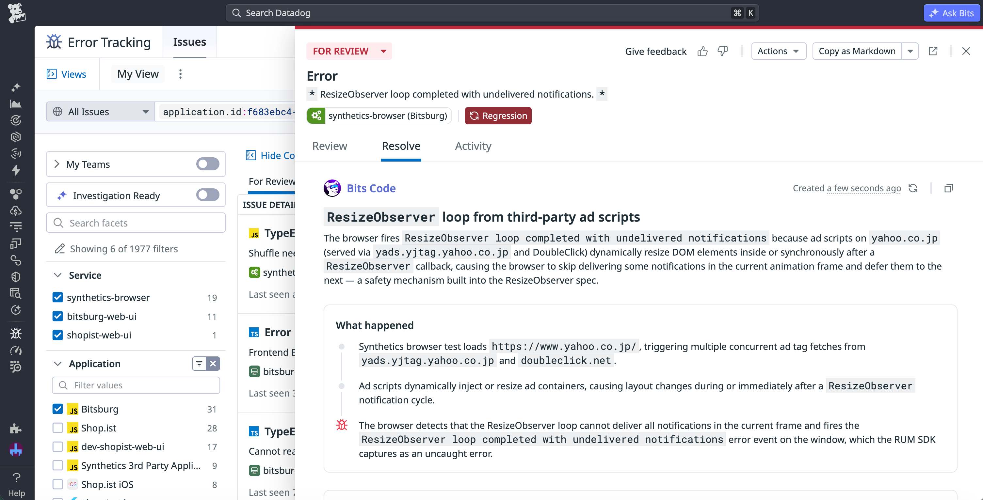Open the security shield sidebar icon

[16, 277]
